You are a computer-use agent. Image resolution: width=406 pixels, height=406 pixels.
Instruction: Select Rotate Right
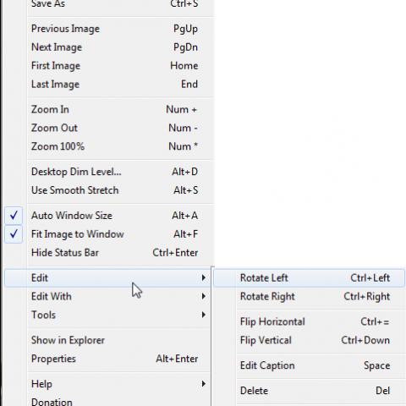[x=309, y=297]
